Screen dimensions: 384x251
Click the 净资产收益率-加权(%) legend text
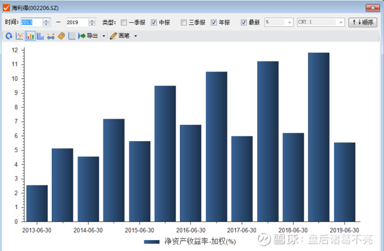click(200, 242)
